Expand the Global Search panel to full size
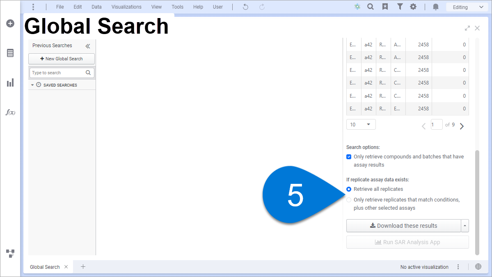The image size is (492, 277). [467, 28]
